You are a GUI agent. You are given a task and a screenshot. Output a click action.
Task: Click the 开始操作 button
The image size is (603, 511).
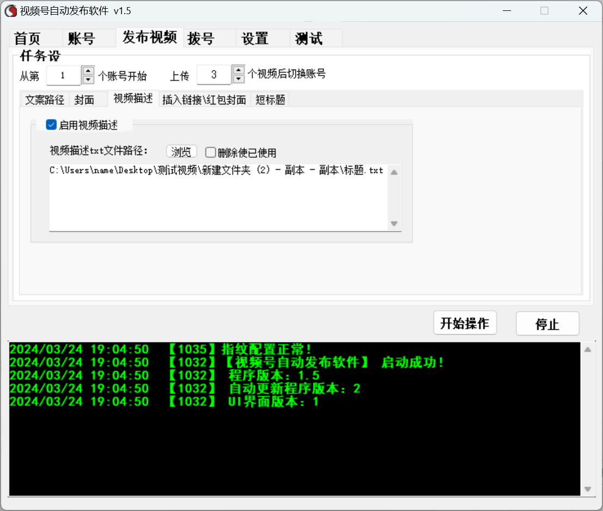point(465,323)
